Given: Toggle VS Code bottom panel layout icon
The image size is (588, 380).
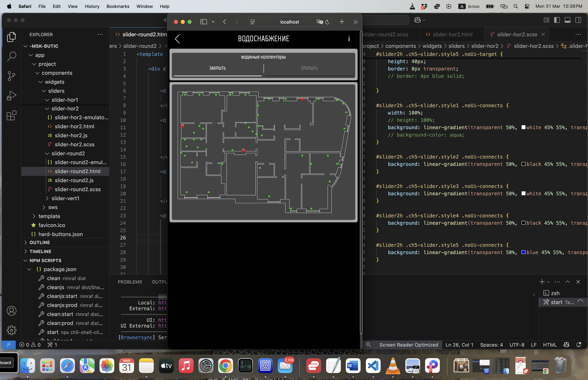Looking at the screenshot, I should click(x=568, y=20).
